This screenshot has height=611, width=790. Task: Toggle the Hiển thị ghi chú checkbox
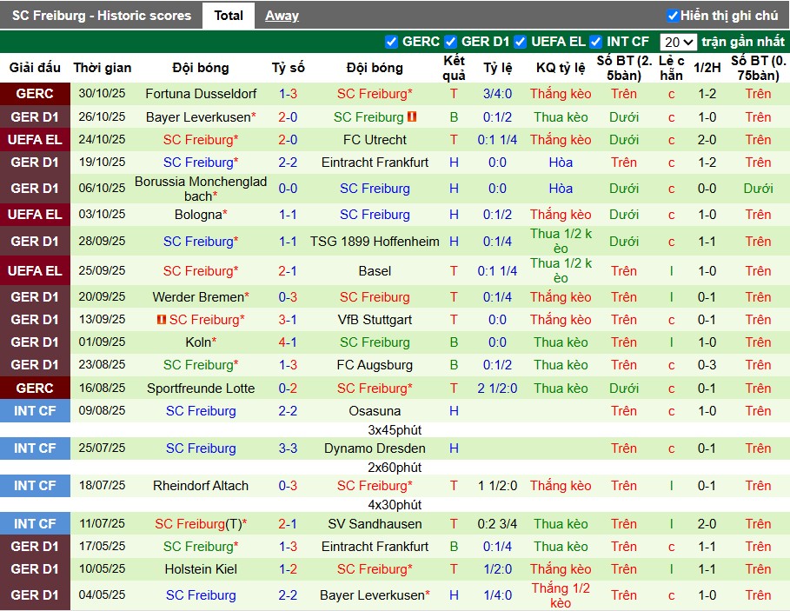pyautogui.click(x=673, y=16)
